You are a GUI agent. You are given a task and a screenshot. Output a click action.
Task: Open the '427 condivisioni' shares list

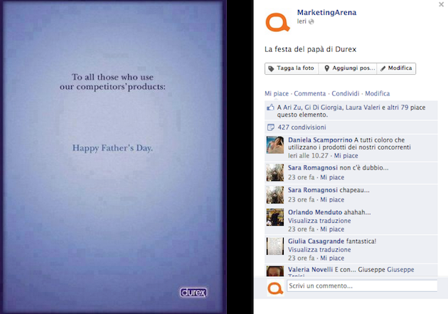click(302, 127)
